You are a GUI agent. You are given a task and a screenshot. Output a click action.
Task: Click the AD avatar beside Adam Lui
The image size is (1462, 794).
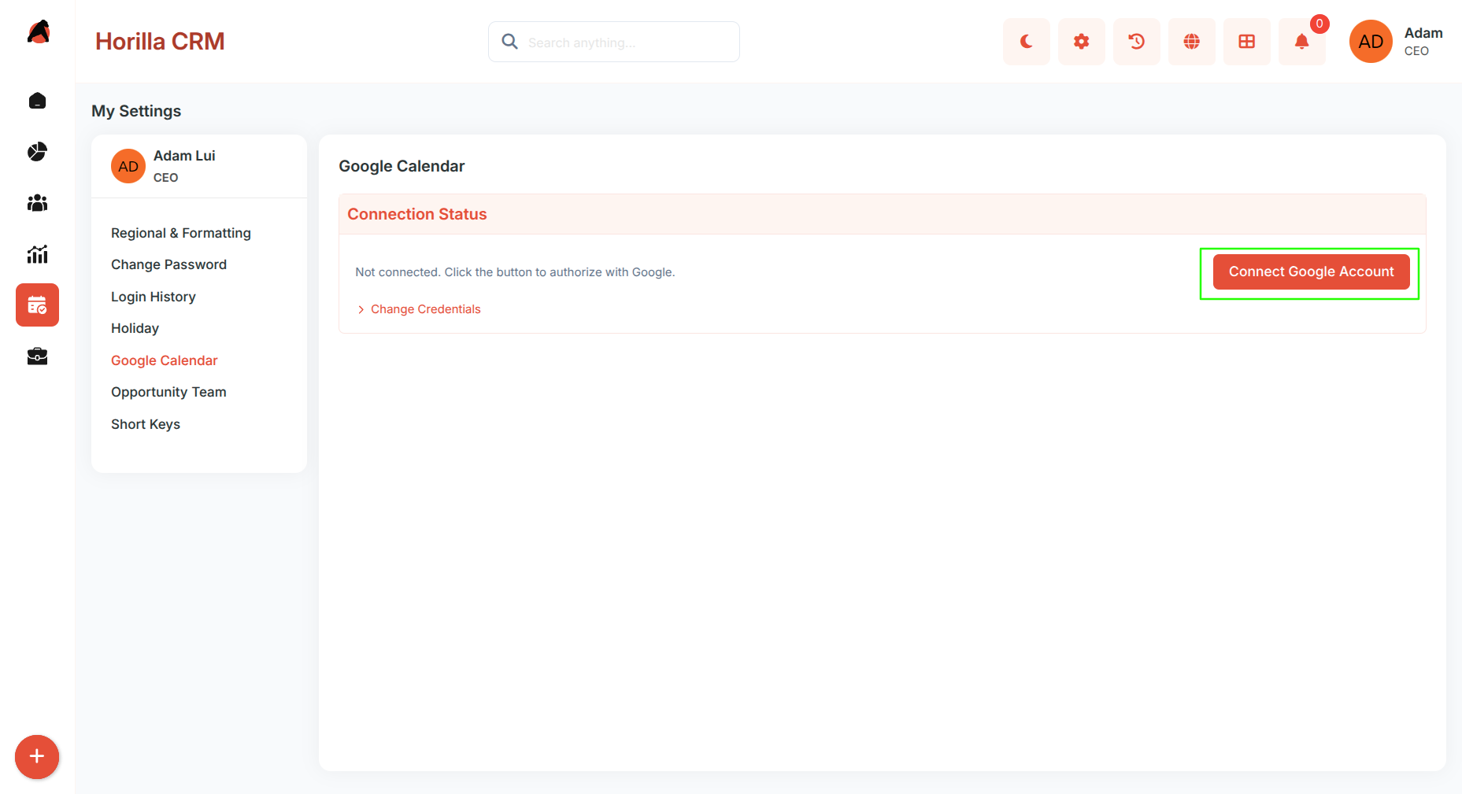[x=128, y=166]
